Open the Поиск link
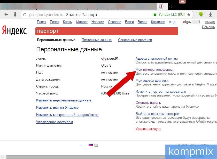 pos(41,22)
